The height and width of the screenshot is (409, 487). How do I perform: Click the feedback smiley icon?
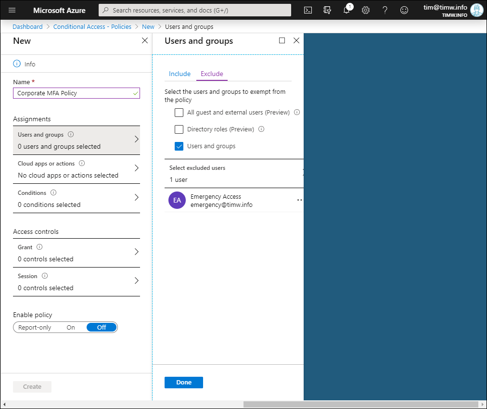click(x=404, y=10)
